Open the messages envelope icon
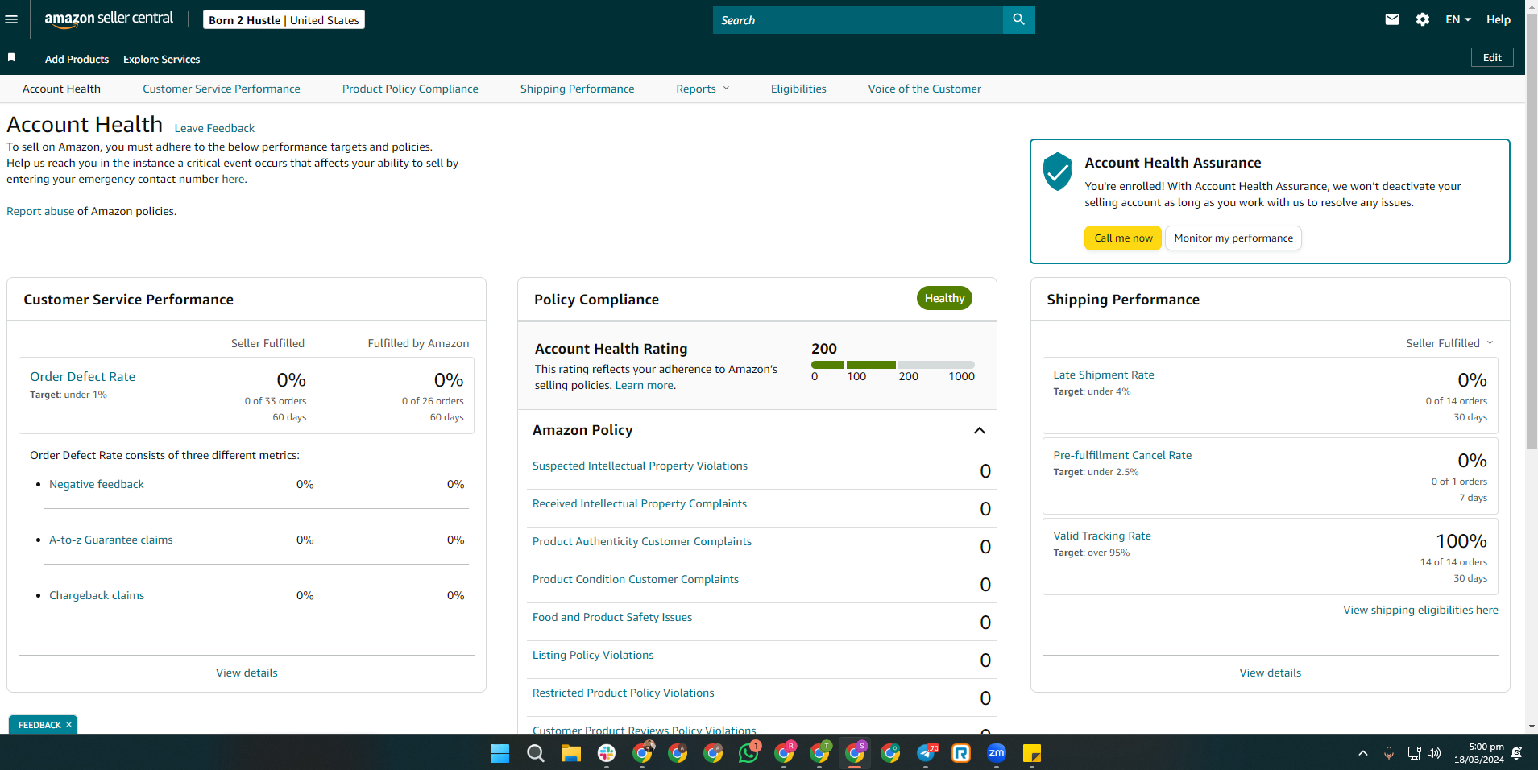Viewport: 1538px width, 770px height. [x=1392, y=19]
